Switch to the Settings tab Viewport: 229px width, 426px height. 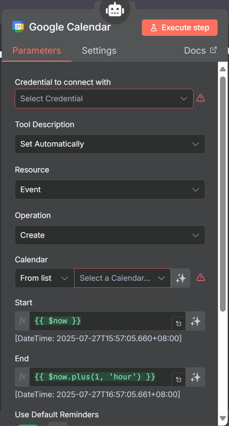point(99,51)
